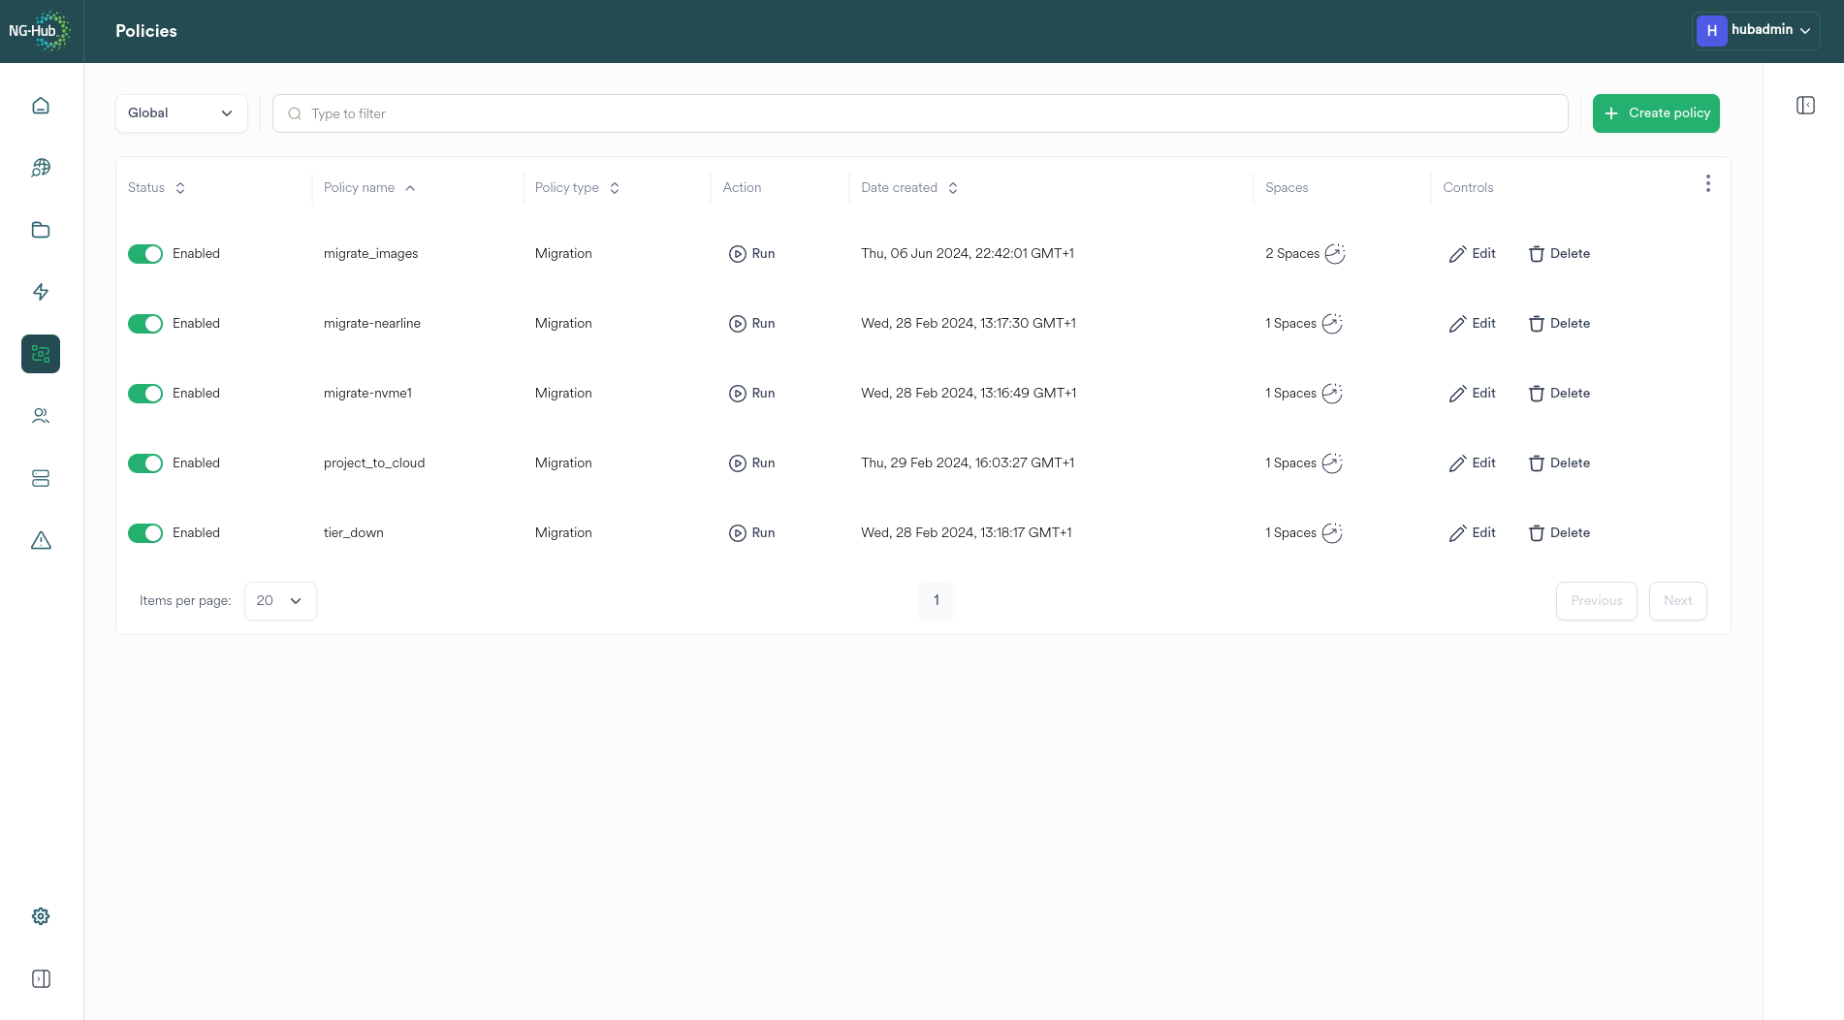Open the Global scope dropdown
Viewport: 1844px width, 1020px height.
tap(181, 112)
